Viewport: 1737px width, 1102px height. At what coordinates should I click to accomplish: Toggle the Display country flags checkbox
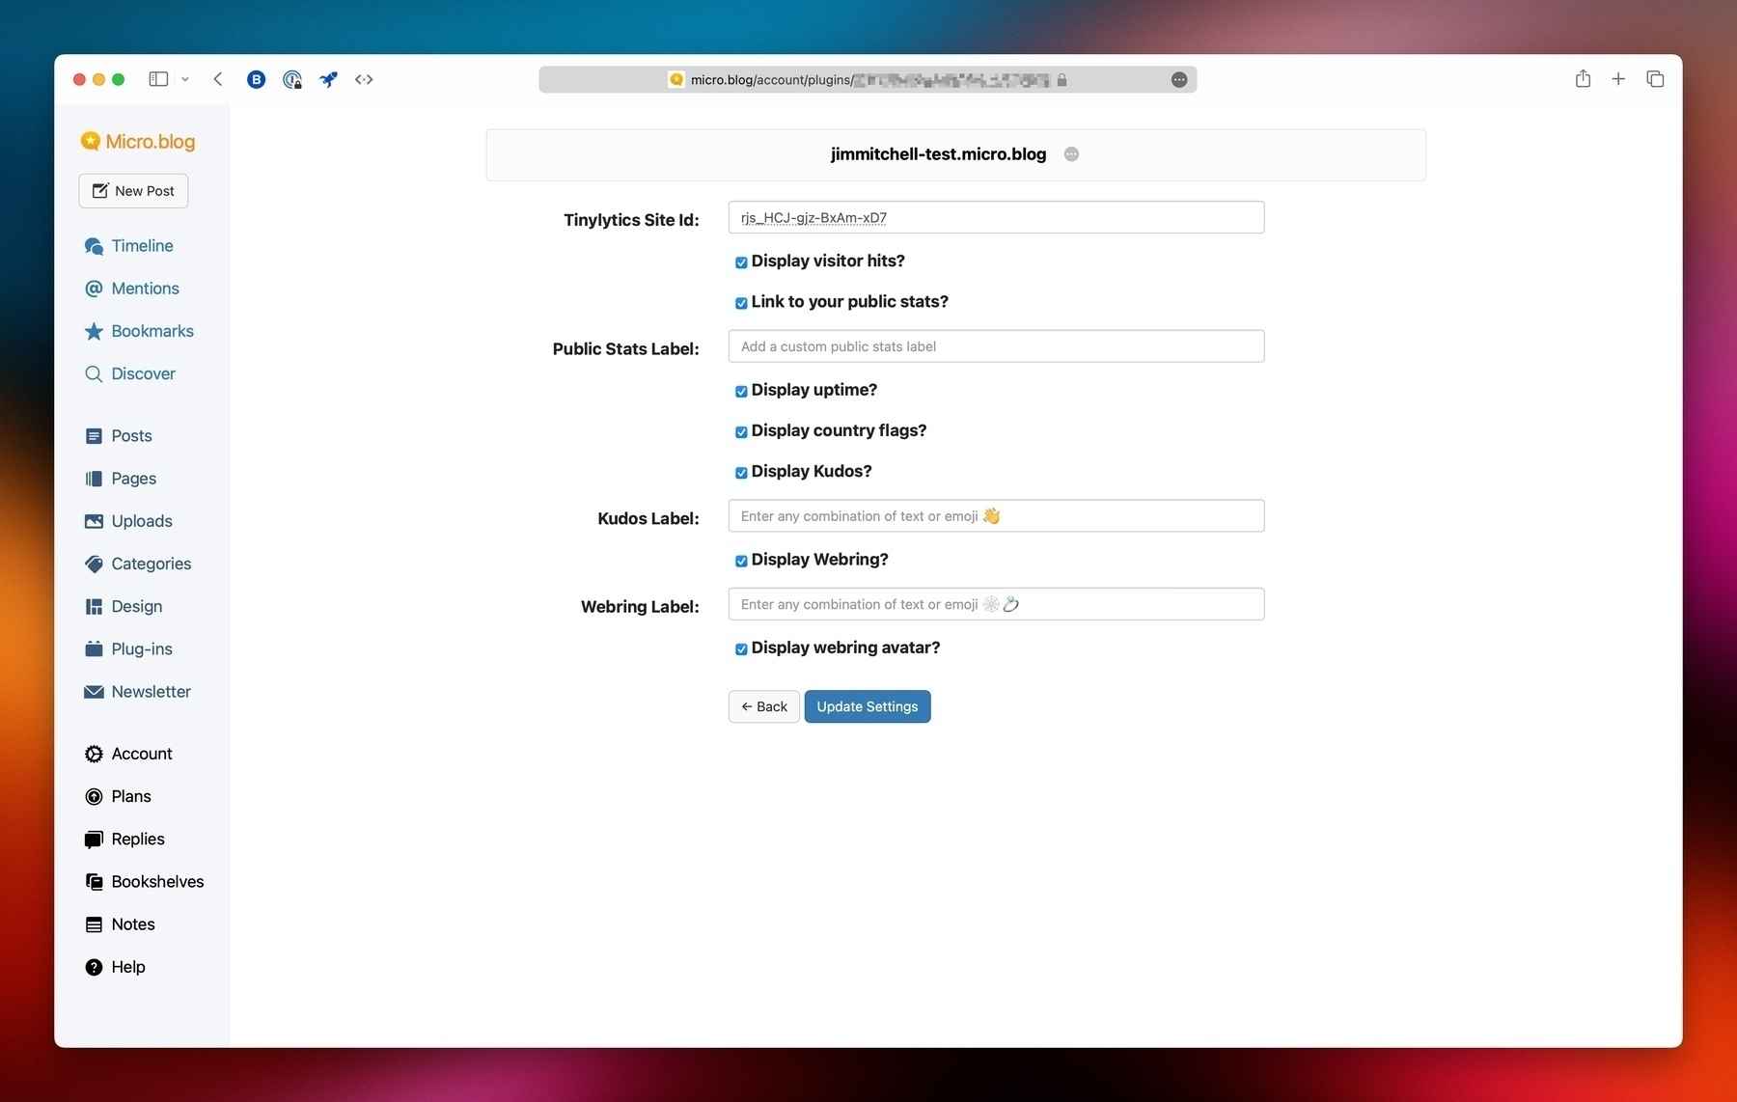(741, 432)
